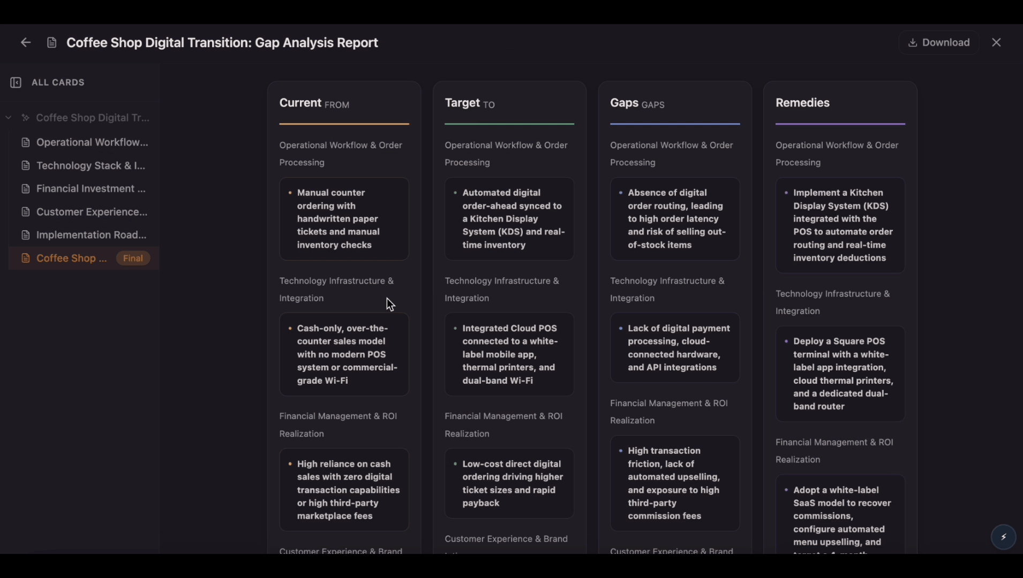Viewport: 1023px width, 578px height.
Task: Click the Current FROM column header
Action: click(314, 103)
